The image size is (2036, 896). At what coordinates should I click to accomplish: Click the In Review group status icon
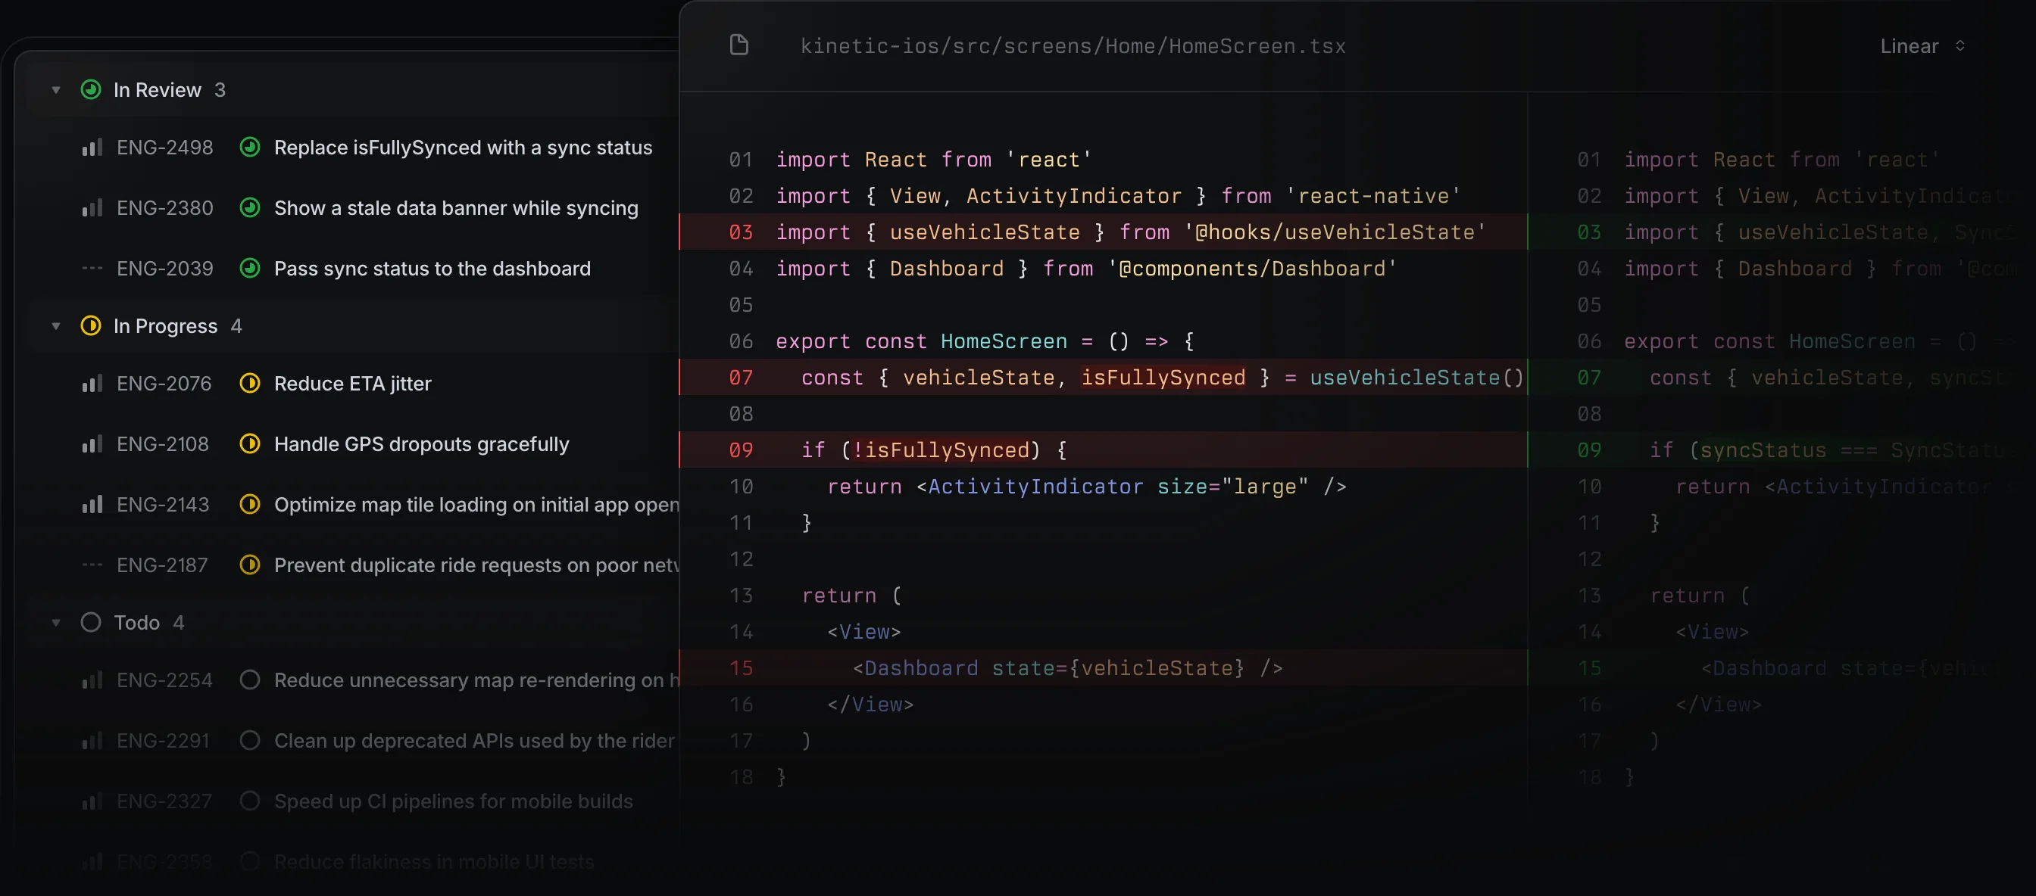(91, 90)
